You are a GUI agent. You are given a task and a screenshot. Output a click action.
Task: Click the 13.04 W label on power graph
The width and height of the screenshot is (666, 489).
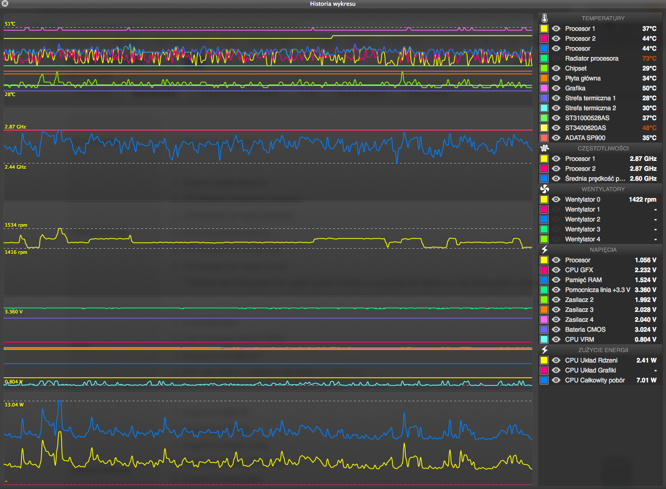point(13,405)
